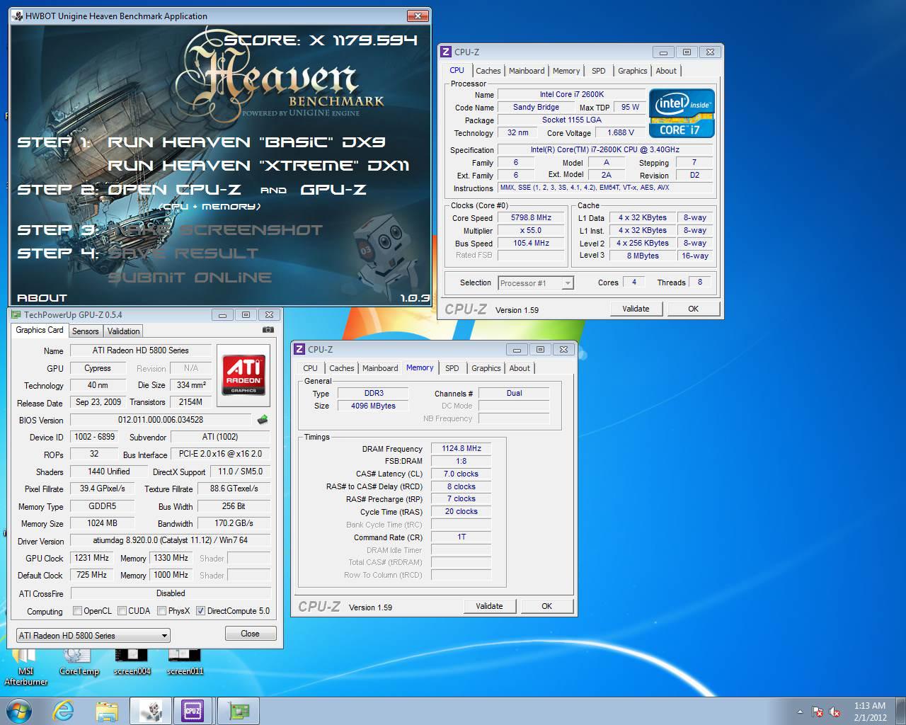The image size is (906, 725).
Task: Click OK in the Memory CPU-Z window
Action: click(x=546, y=606)
